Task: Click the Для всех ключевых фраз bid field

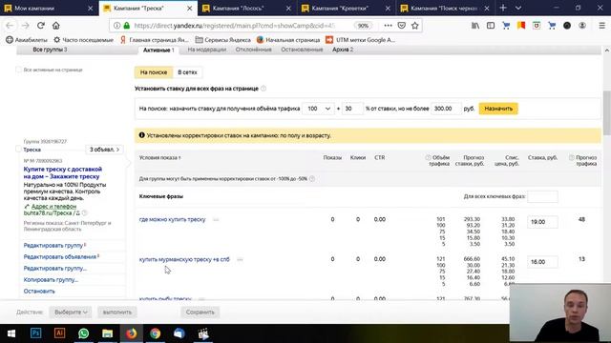Action: [x=542, y=196]
